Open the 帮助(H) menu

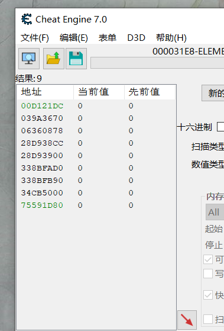coord(171,38)
